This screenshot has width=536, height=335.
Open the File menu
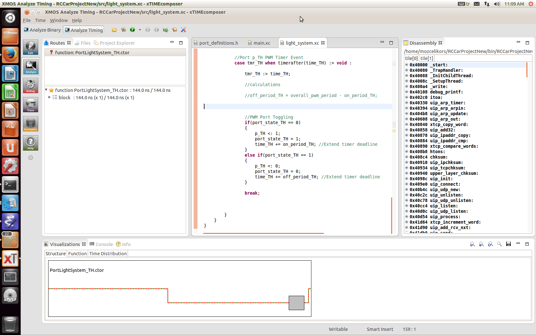(x=27, y=20)
